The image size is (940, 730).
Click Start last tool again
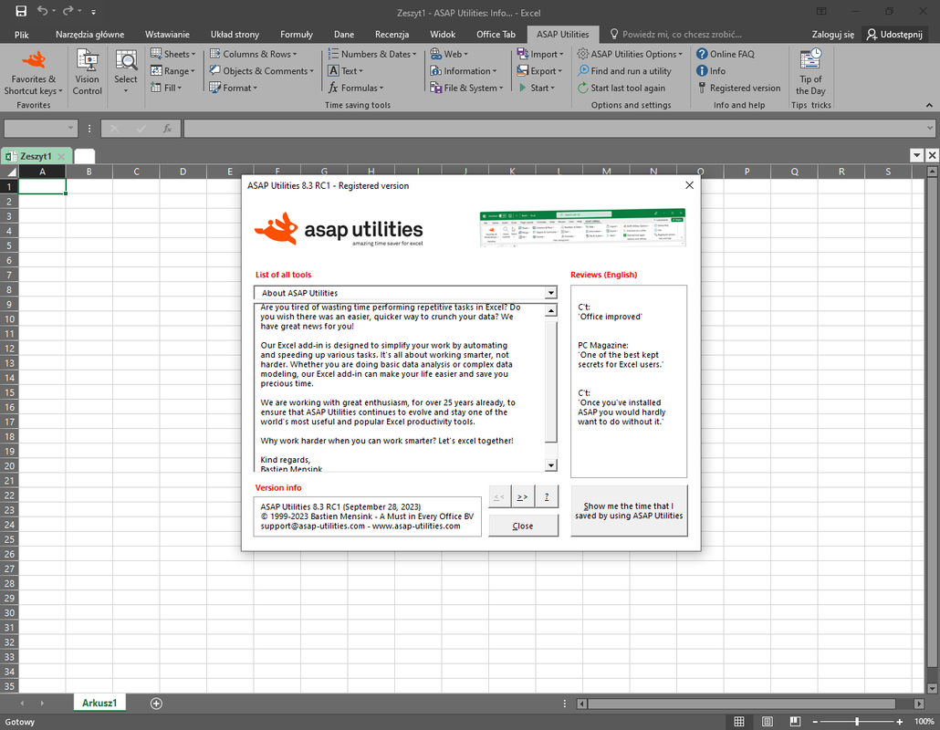pyautogui.click(x=621, y=88)
